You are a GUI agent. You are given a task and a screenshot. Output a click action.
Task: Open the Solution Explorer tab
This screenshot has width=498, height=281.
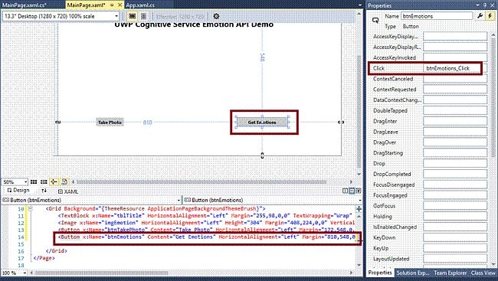click(413, 273)
